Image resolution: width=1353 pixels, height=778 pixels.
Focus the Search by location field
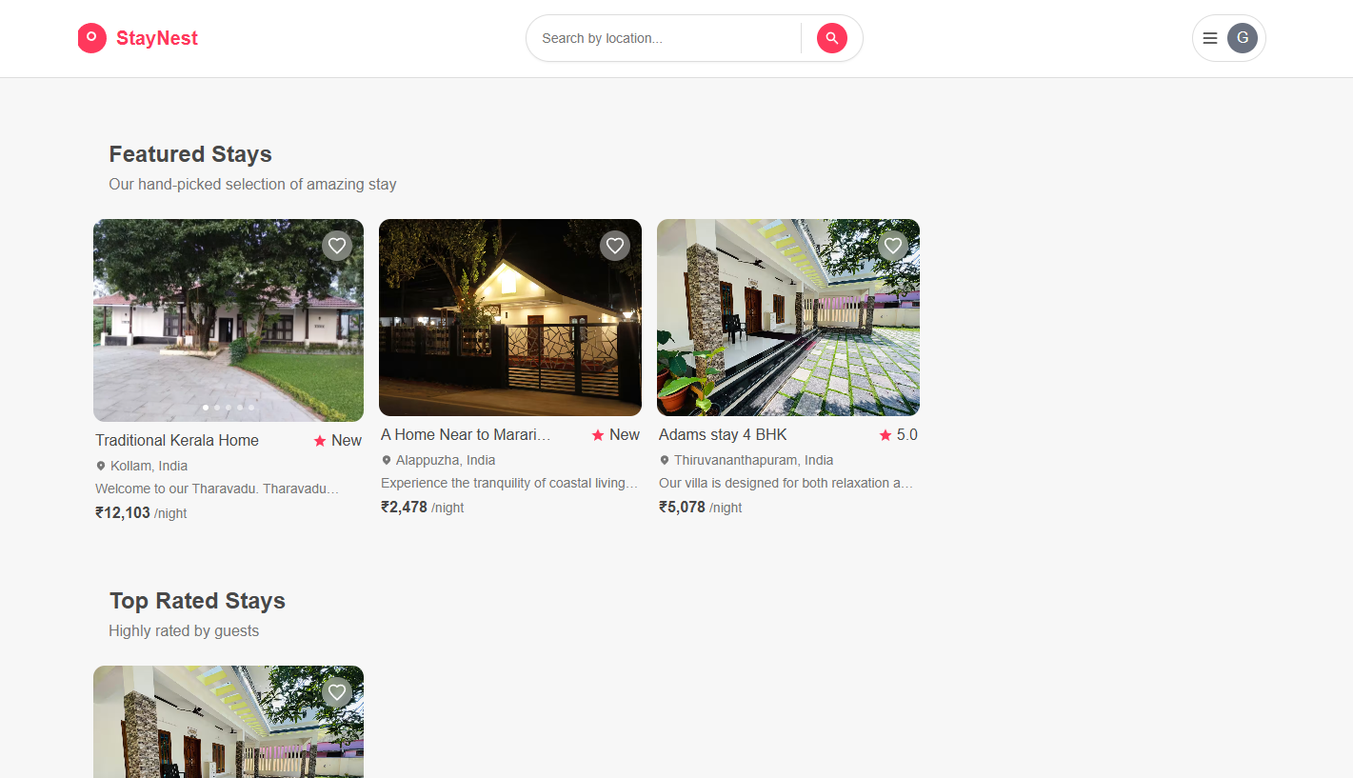point(664,38)
